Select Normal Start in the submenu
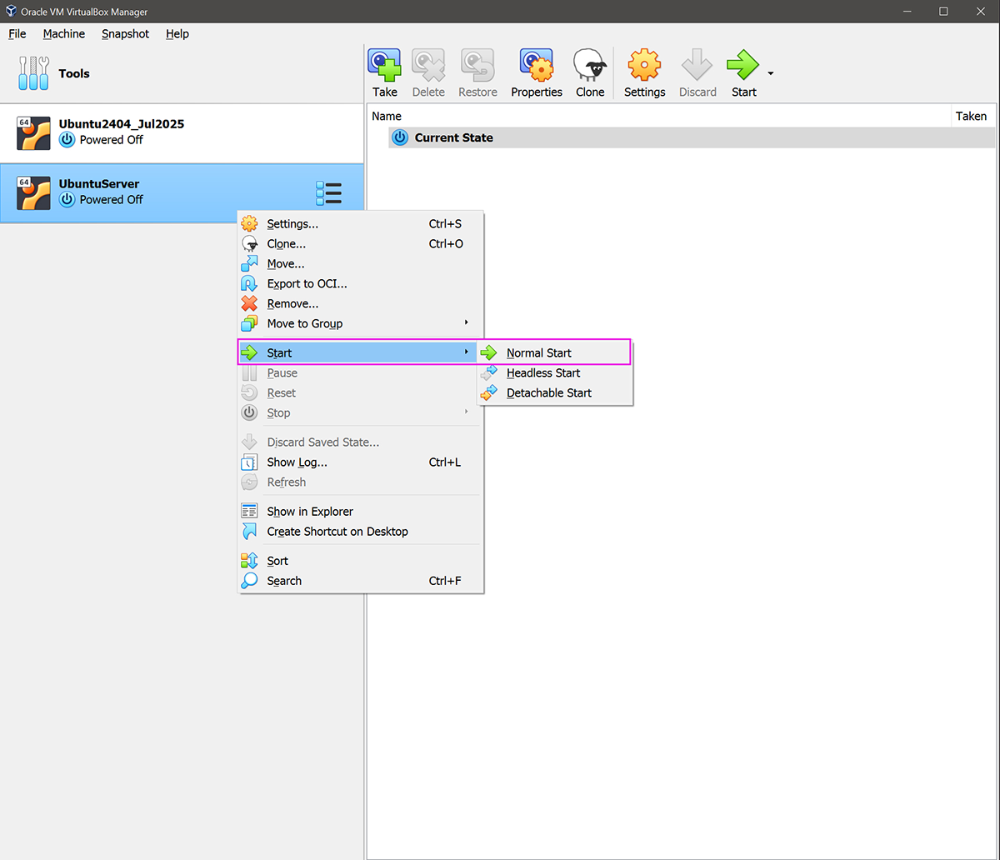Viewport: 1000px width, 860px height. [x=555, y=353]
